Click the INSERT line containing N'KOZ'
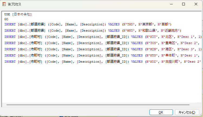Image resolution: width=203 pixels, height=117 pixels. click(x=103, y=62)
